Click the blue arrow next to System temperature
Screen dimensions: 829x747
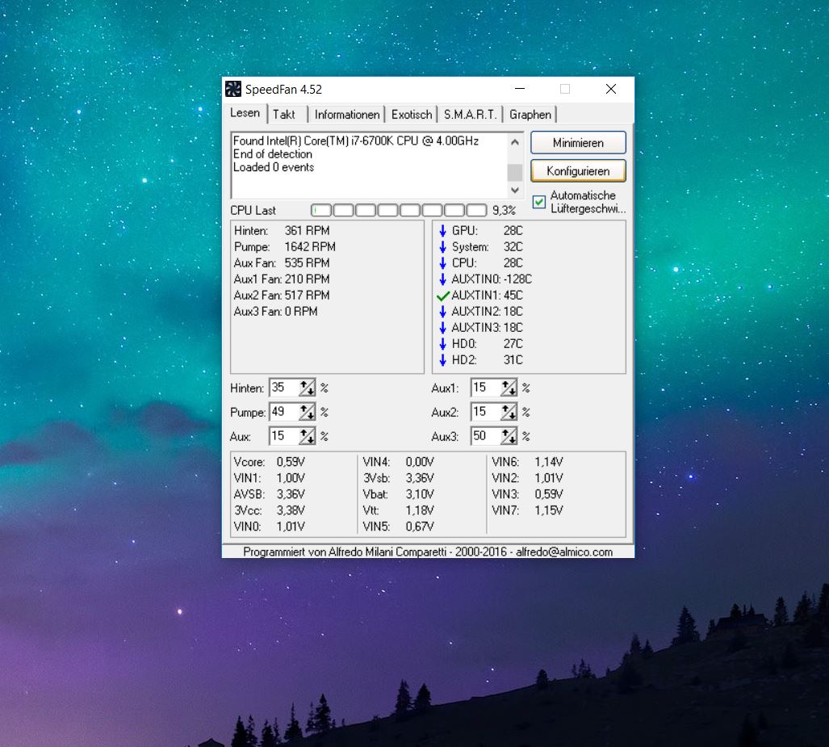point(443,247)
